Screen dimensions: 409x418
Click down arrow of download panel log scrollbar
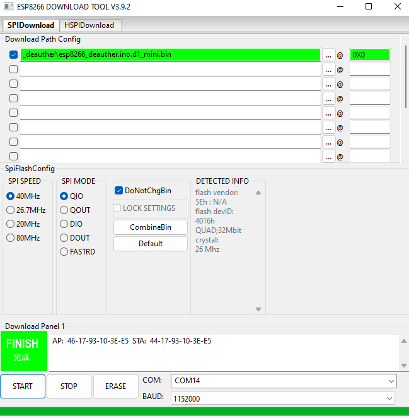[x=404, y=366]
